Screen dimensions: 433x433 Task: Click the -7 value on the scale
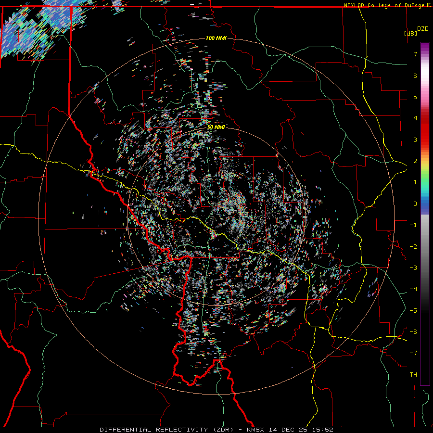point(413,353)
